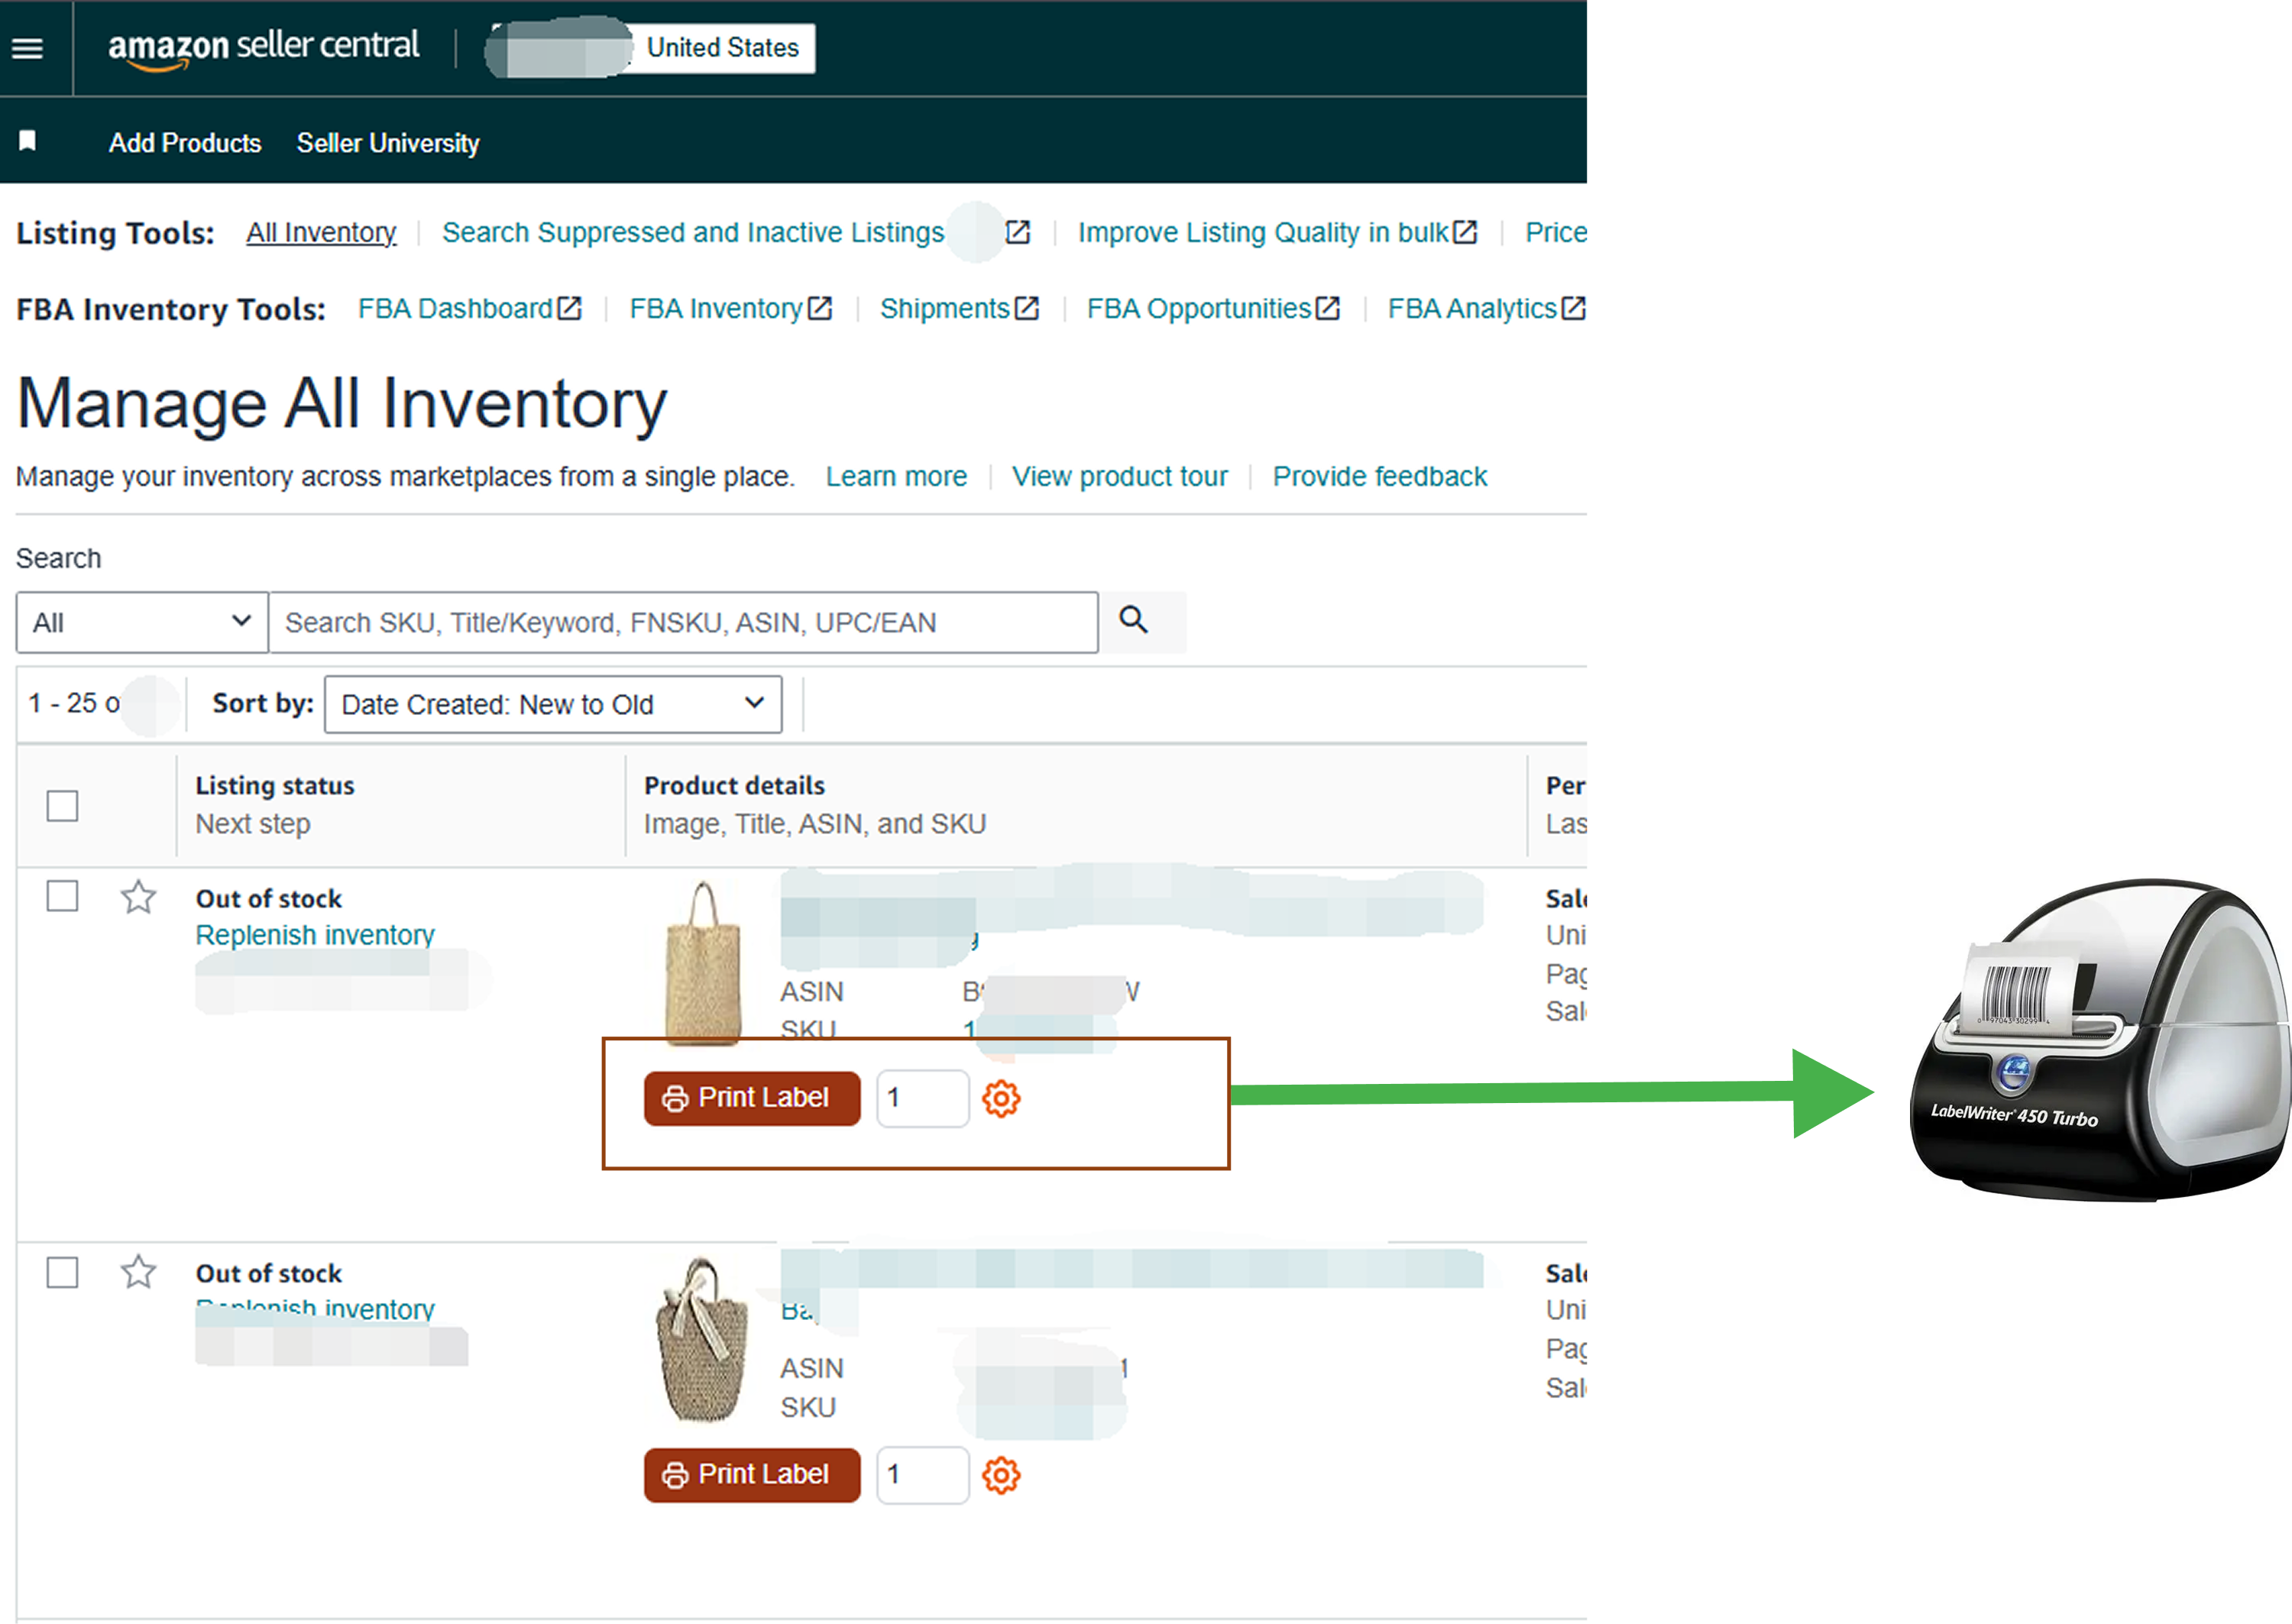Click Print Label button for second product
This screenshot has width=2292, height=1624.
coord(752,1475)
